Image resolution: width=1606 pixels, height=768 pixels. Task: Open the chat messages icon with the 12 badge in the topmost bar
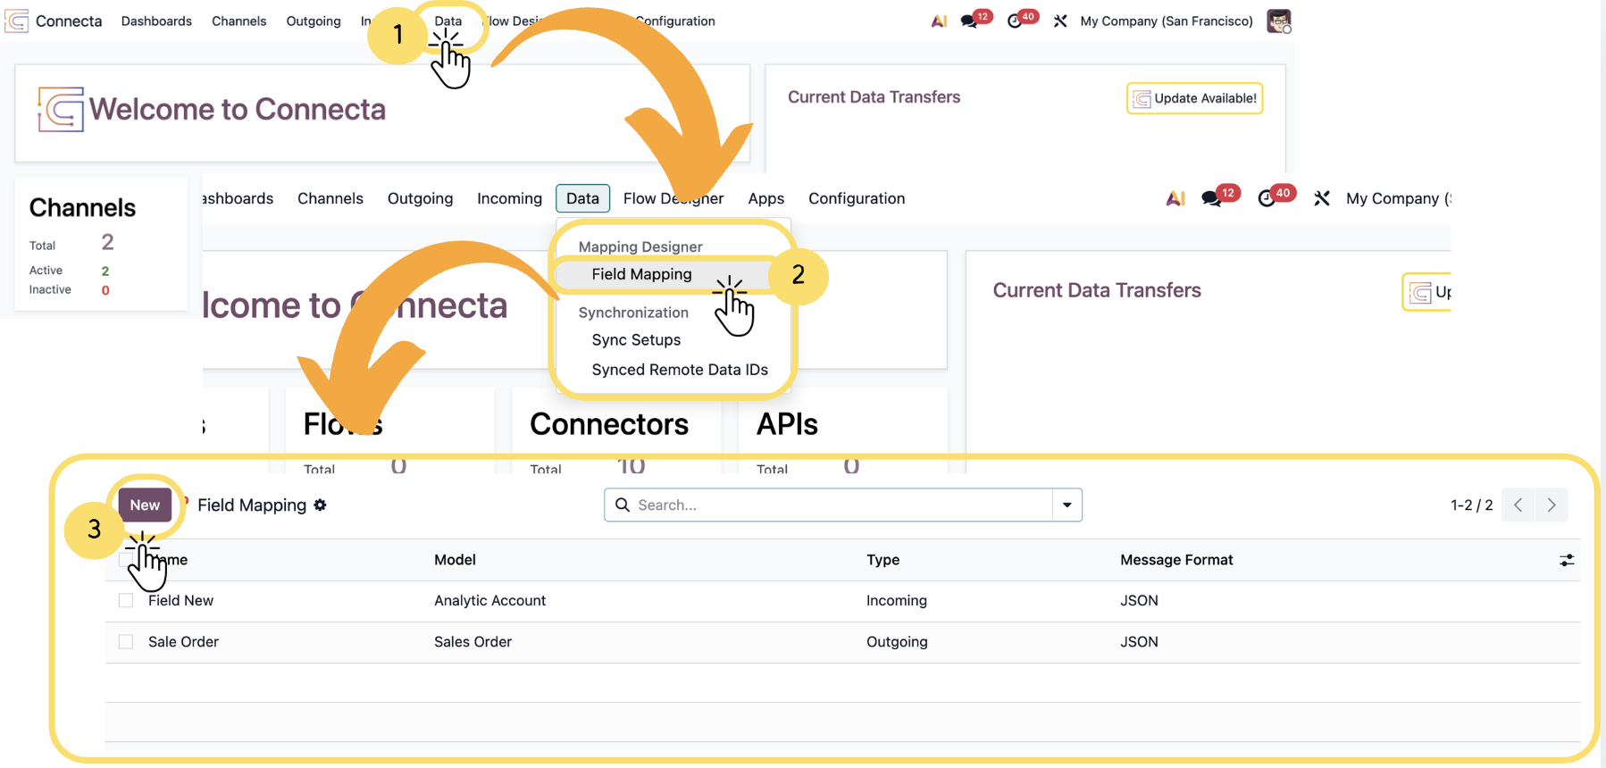(968, 21)
